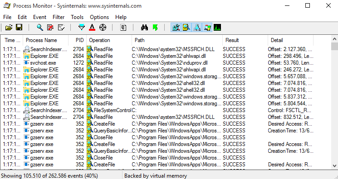This screenshot has width=338, height=179.
Task: Click the FileSystemControl operation cell
Action: (x=113, y=110)
